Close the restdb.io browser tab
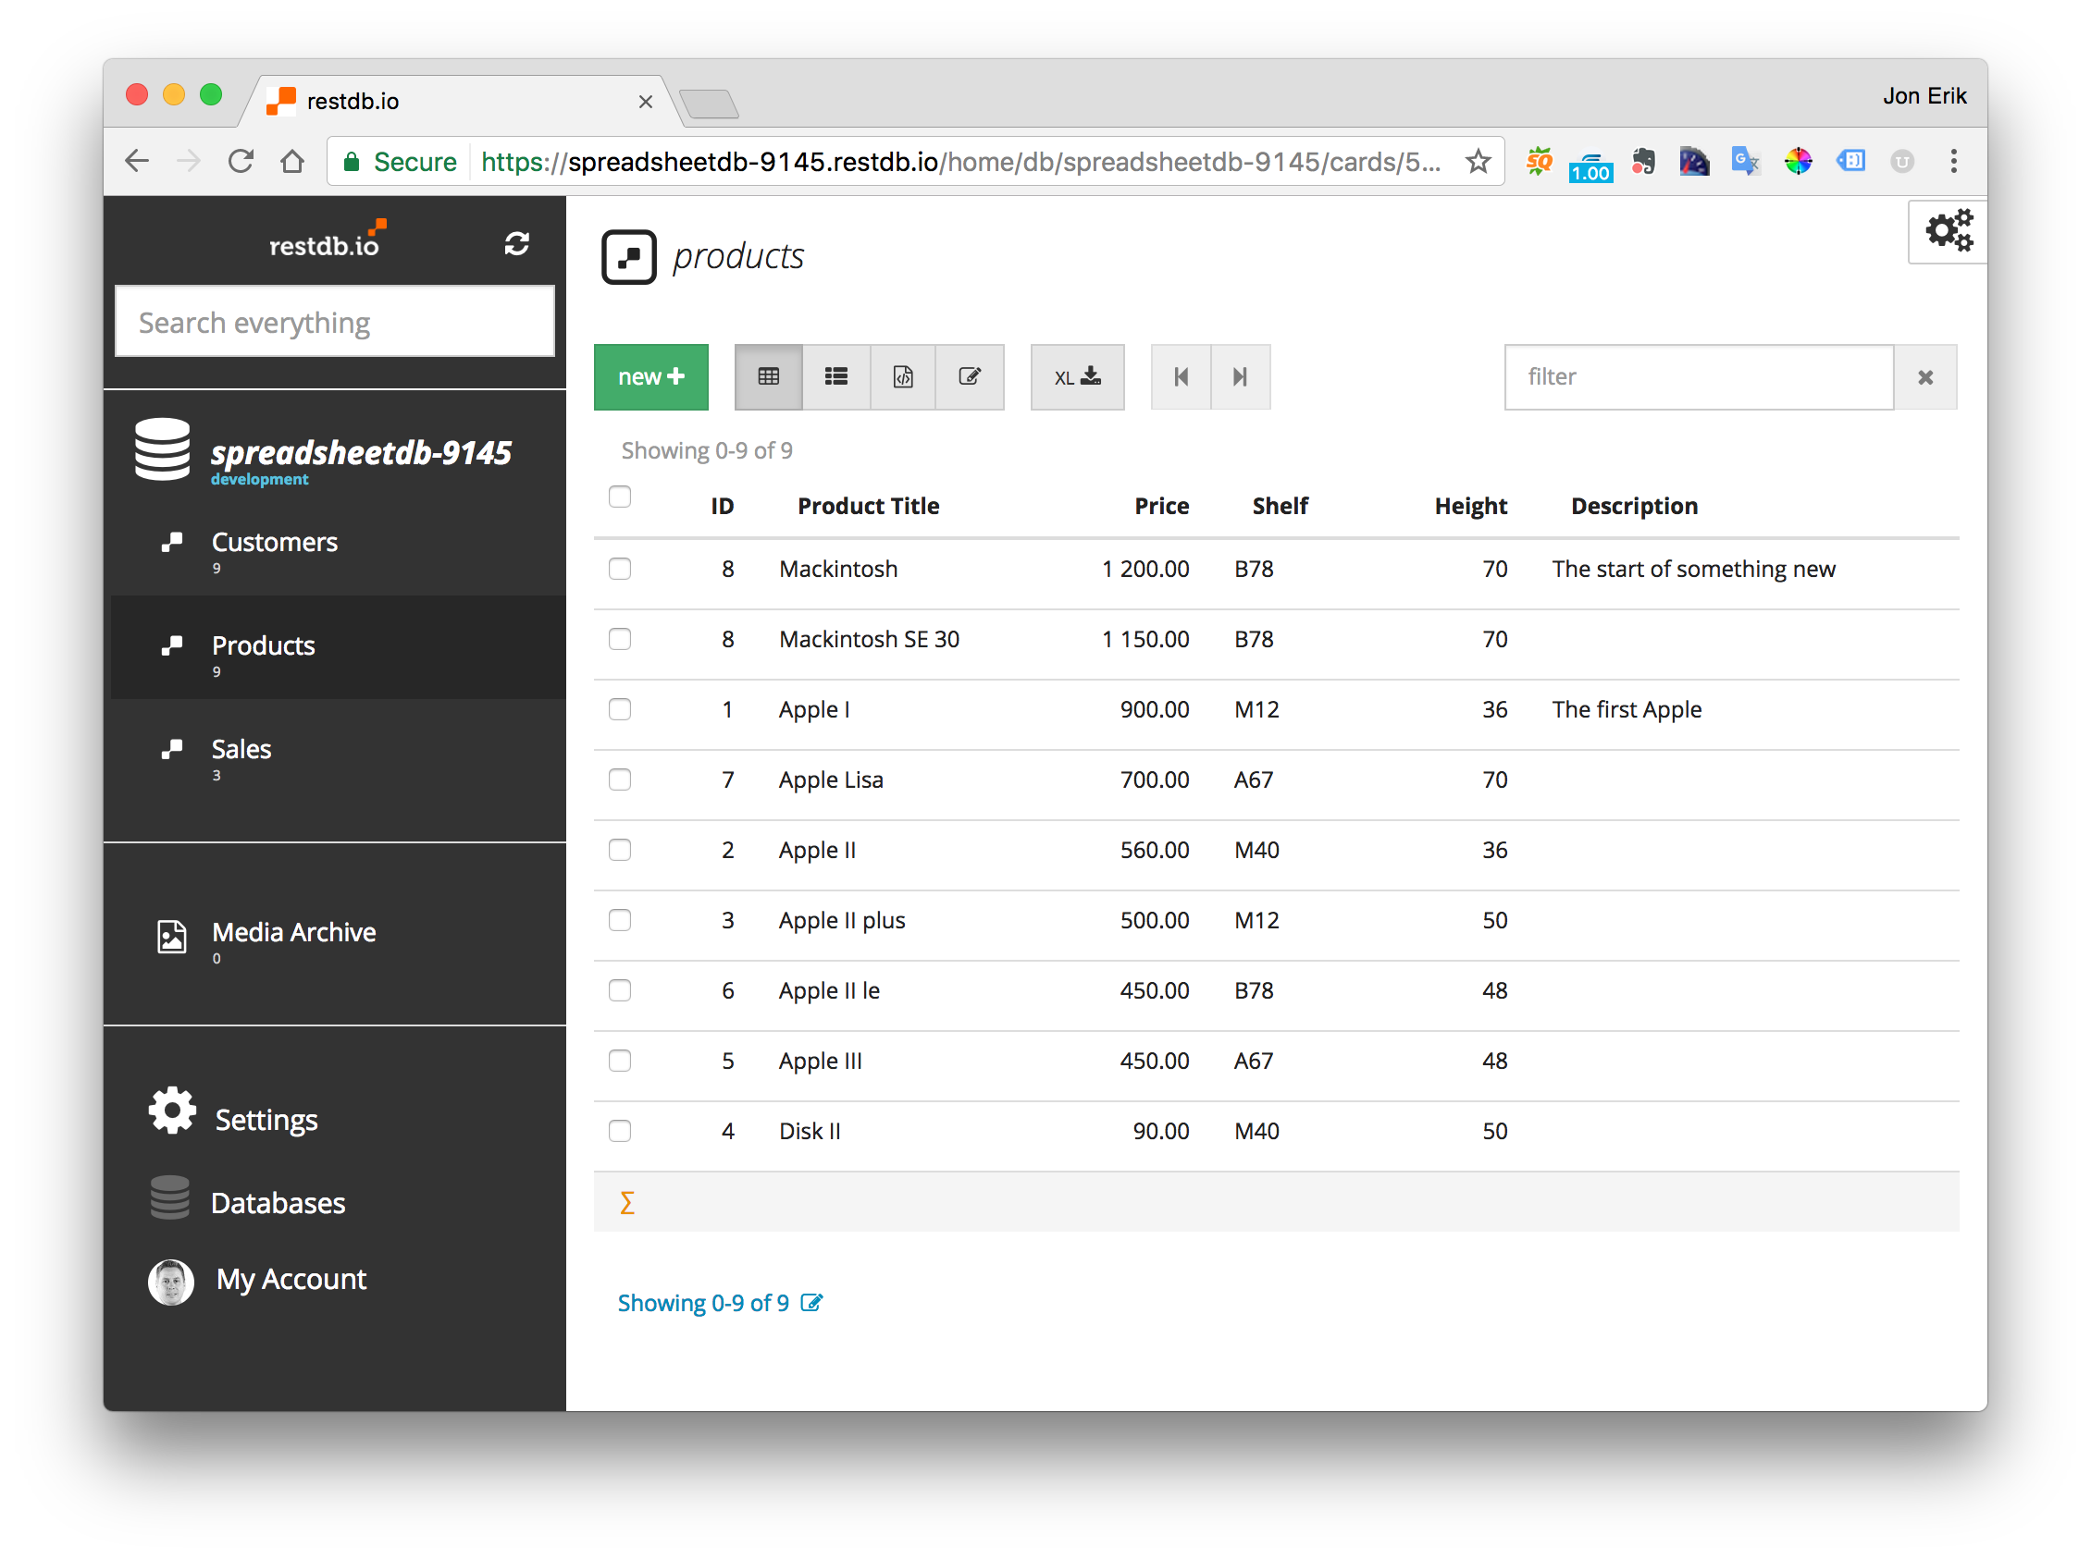The width and height of the screenshot is (2091, 1559). [646, 101]
